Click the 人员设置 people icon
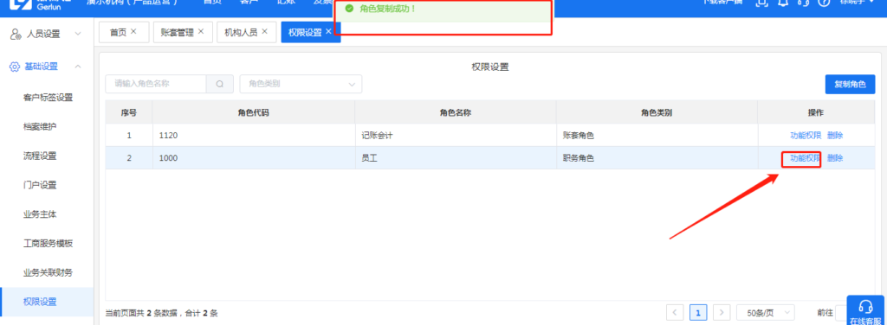 coord(16,34)
